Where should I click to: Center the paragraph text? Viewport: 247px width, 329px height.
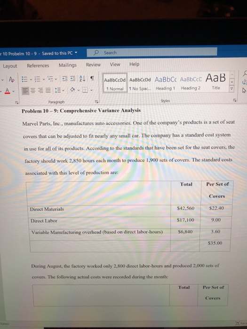pos(33,91)
